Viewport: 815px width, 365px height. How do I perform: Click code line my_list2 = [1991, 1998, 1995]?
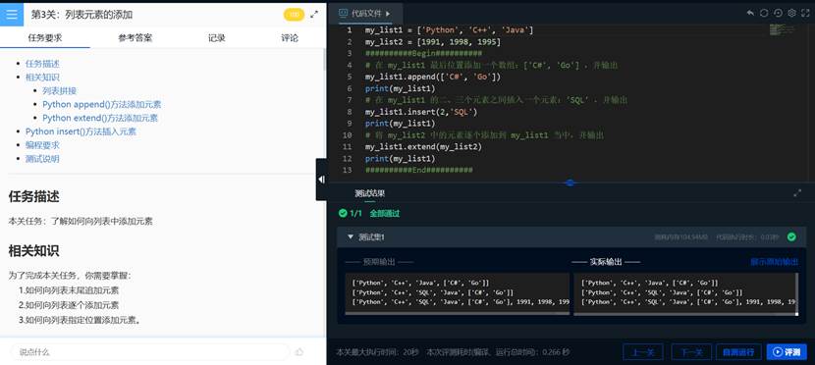pyautogui.click(x=433, y=42)
